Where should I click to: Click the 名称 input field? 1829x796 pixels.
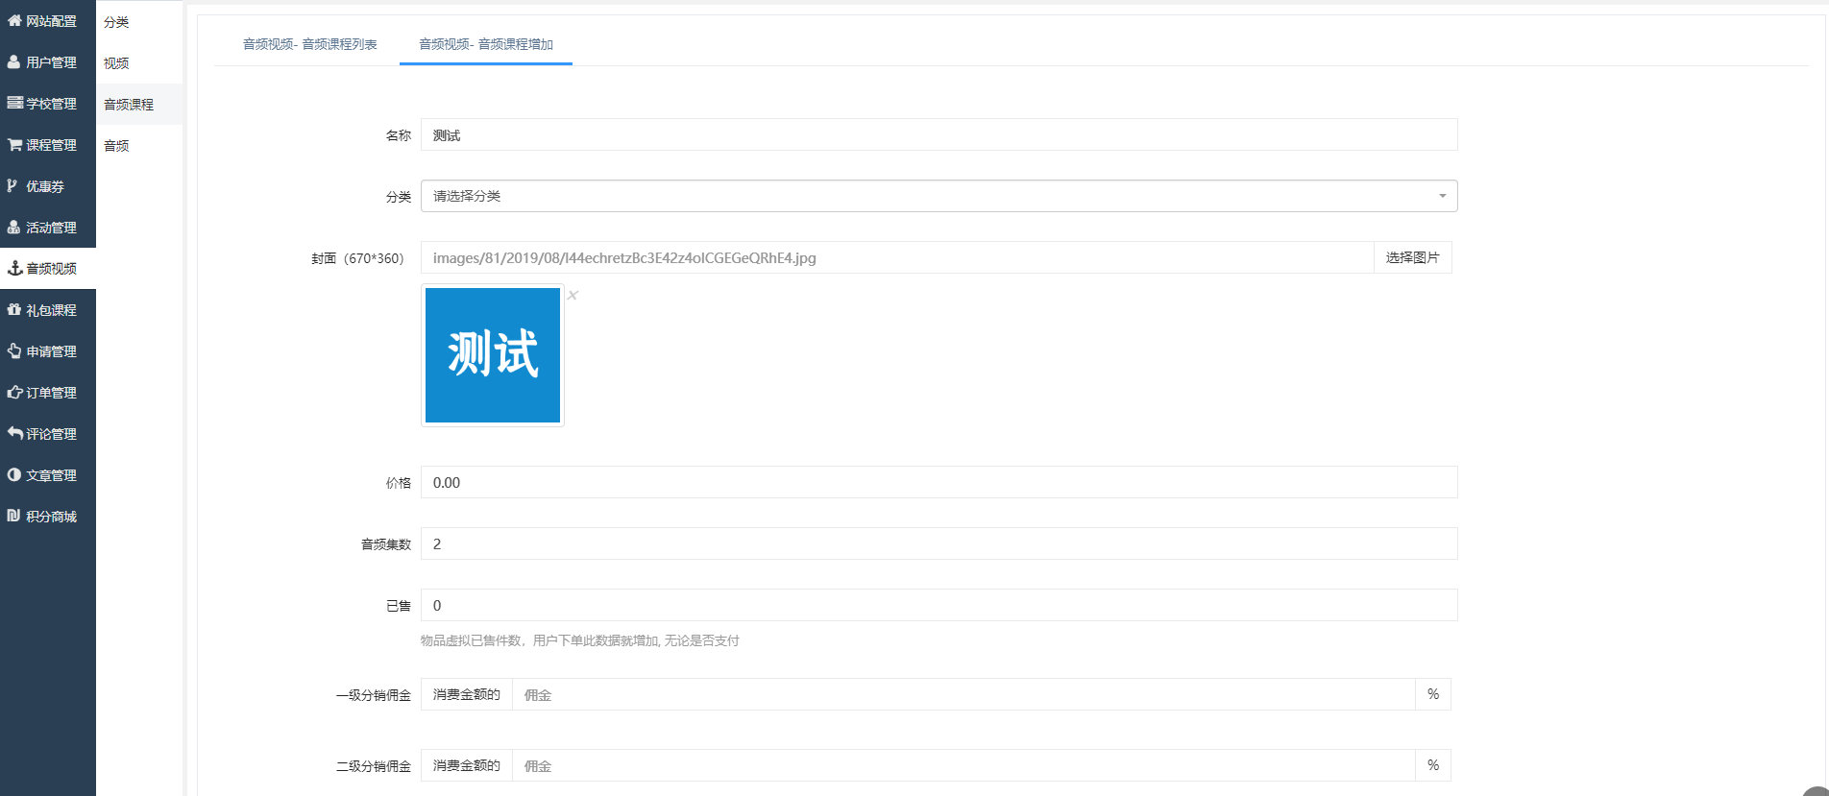pos(939,134)
